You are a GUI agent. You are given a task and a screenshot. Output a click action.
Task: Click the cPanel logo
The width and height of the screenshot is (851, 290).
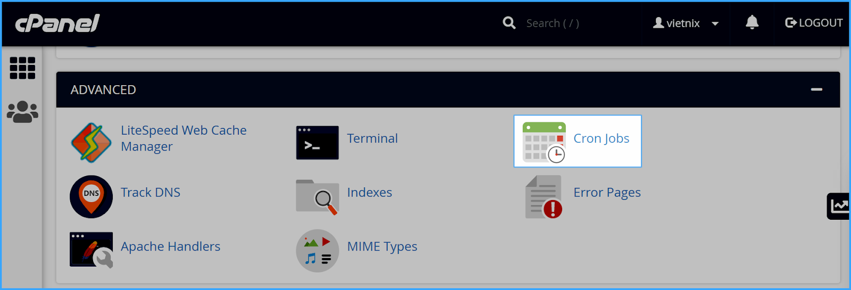pyautogui.click(x=57, y=23)
